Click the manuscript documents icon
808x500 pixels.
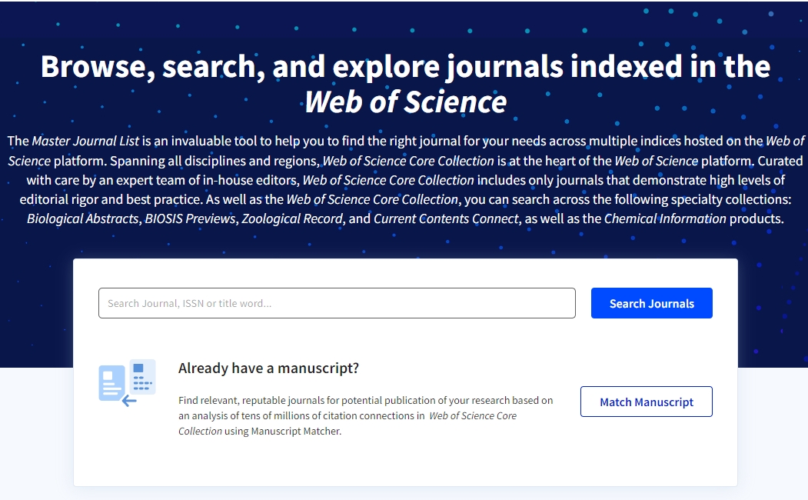tap(127, 383)
